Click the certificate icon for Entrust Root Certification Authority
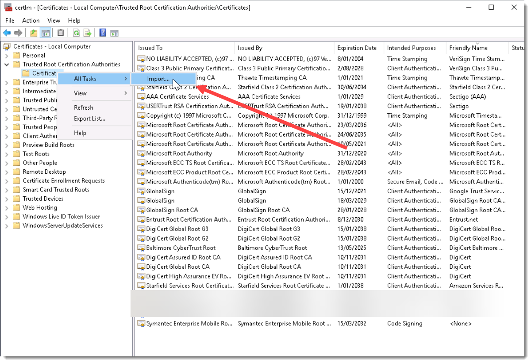531x363 pixels. point(141,220)
